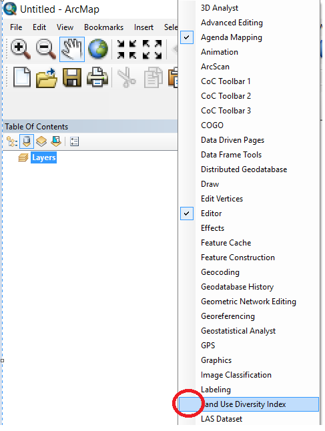
Task: Uncheck the Agenda Mapping toolbar
Action: pos(249,37)
